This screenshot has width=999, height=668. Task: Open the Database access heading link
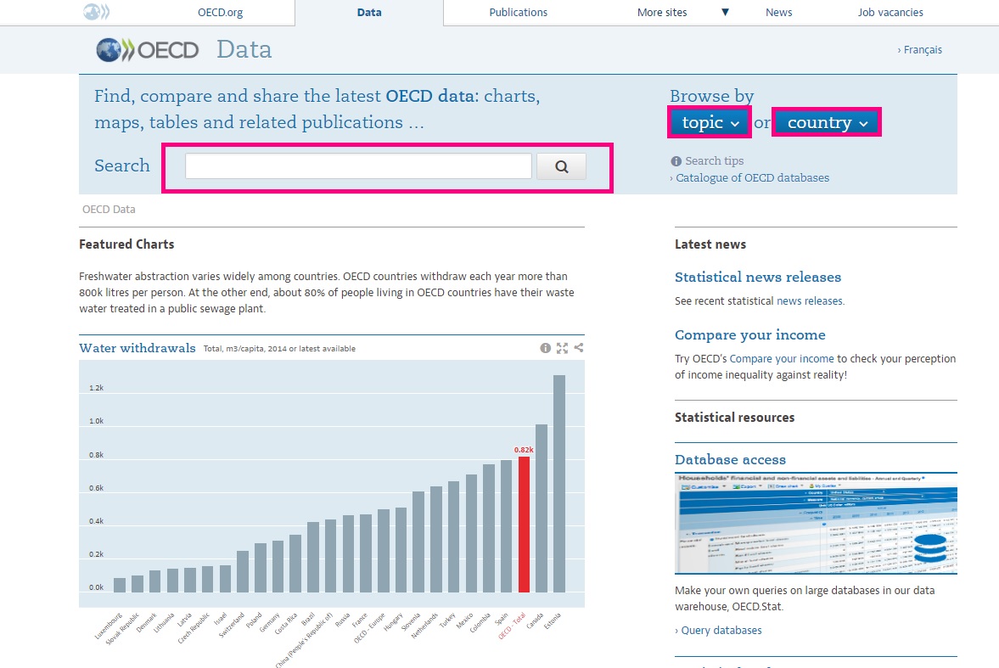click(730, 459)
